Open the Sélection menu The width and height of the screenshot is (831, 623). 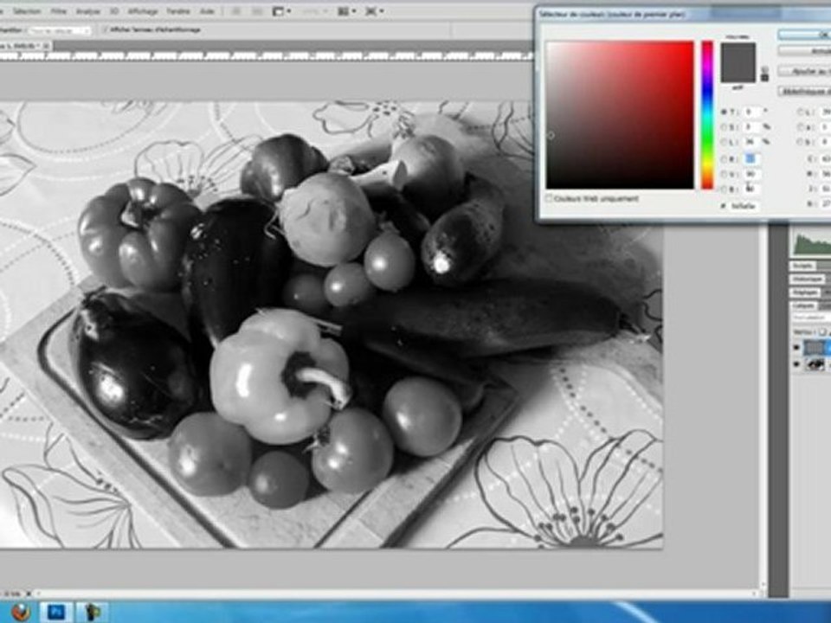25,11
